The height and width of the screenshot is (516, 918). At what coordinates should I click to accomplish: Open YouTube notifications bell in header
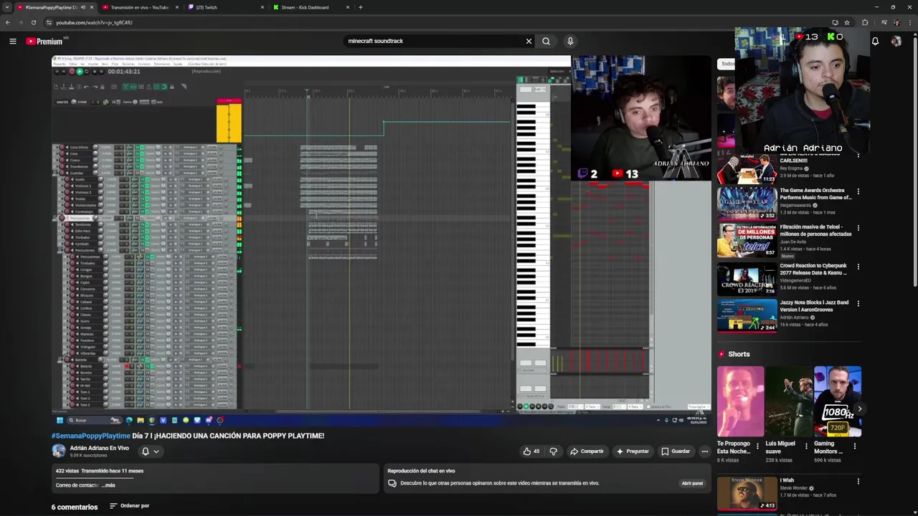pos(875,42)
